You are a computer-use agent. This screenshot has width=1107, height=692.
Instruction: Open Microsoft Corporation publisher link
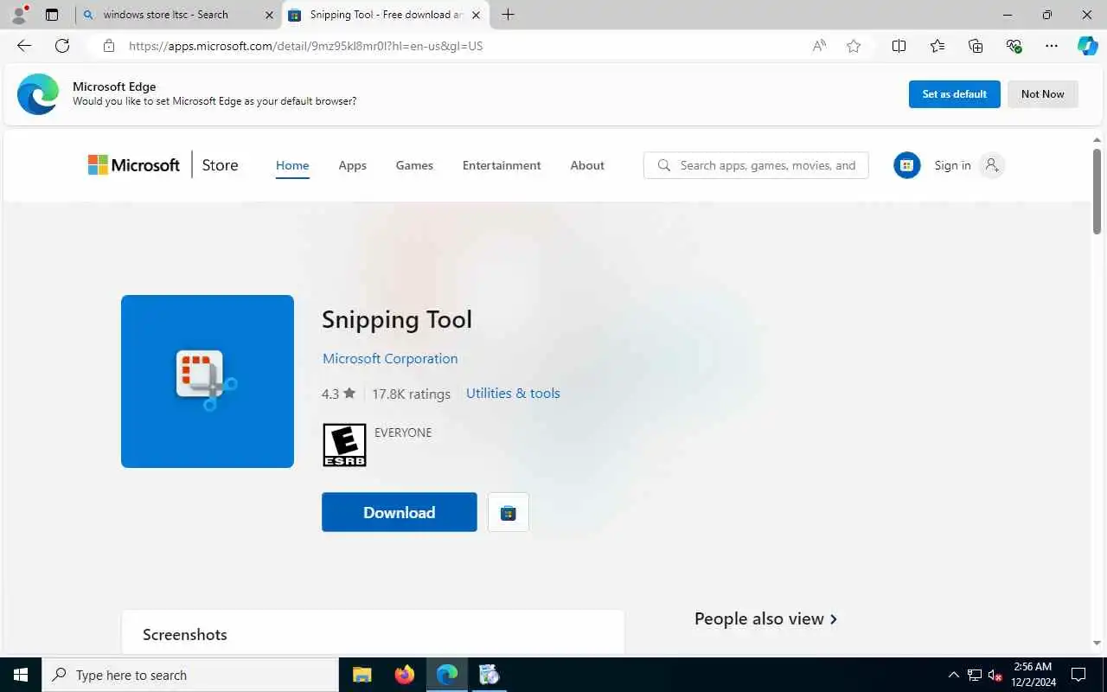(390, 358)
